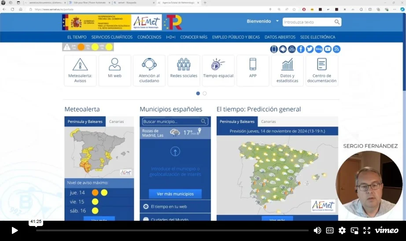This screenshot has height=241, width=406.
Task: Open the Meteoalerta: Avisos tile
Action: pos(80,70)
